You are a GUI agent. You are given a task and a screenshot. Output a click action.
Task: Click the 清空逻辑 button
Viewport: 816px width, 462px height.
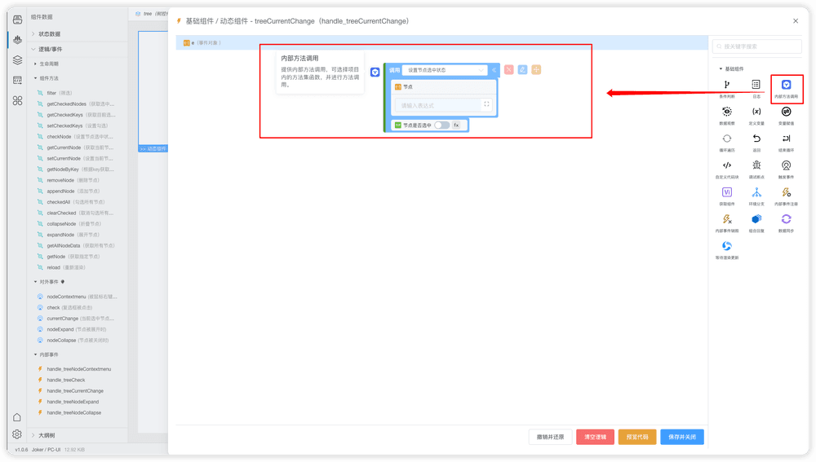[595, 437]
